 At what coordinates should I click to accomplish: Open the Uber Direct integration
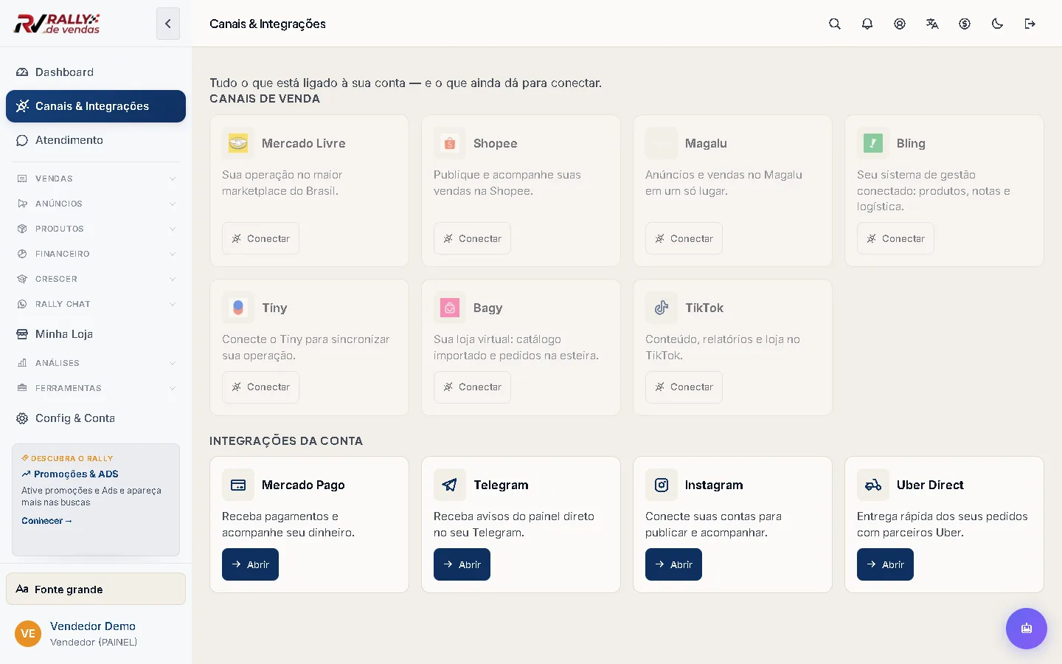885,564
